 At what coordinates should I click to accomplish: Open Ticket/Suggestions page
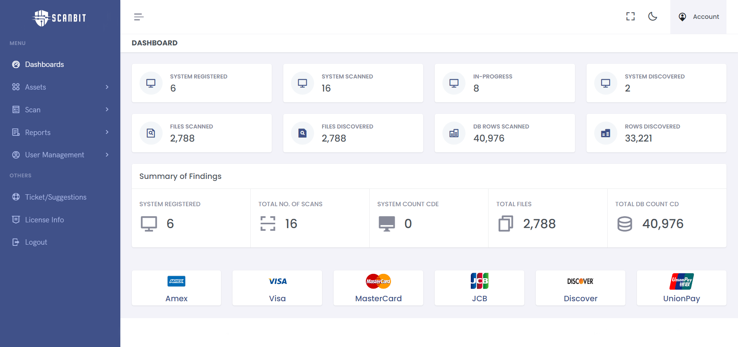coord(55,197)
